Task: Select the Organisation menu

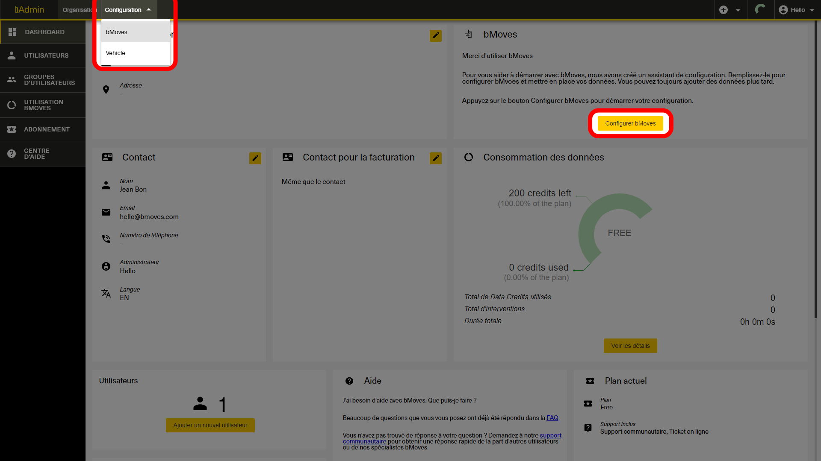Action: tap(80, 10)
